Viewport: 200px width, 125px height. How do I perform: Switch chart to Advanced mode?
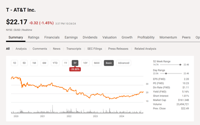124,63
